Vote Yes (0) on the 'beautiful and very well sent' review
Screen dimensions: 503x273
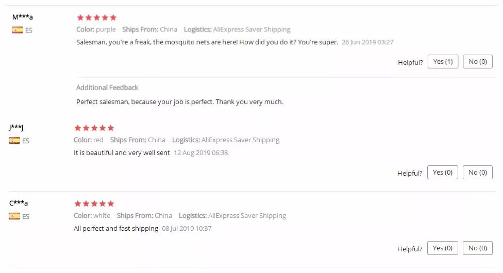[442, 173]
